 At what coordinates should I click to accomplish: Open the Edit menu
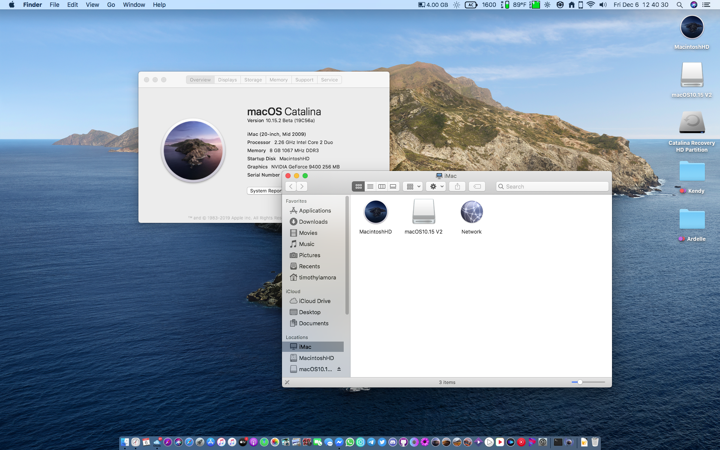point(72,5)
